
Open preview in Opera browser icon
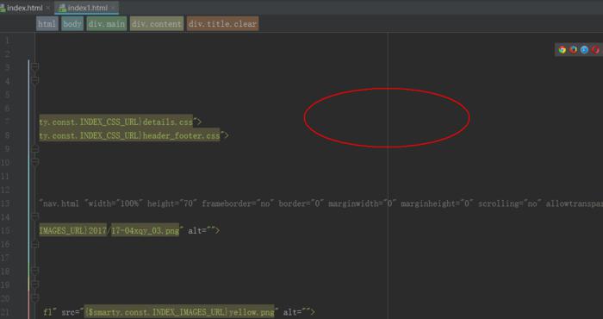point(596,50)
